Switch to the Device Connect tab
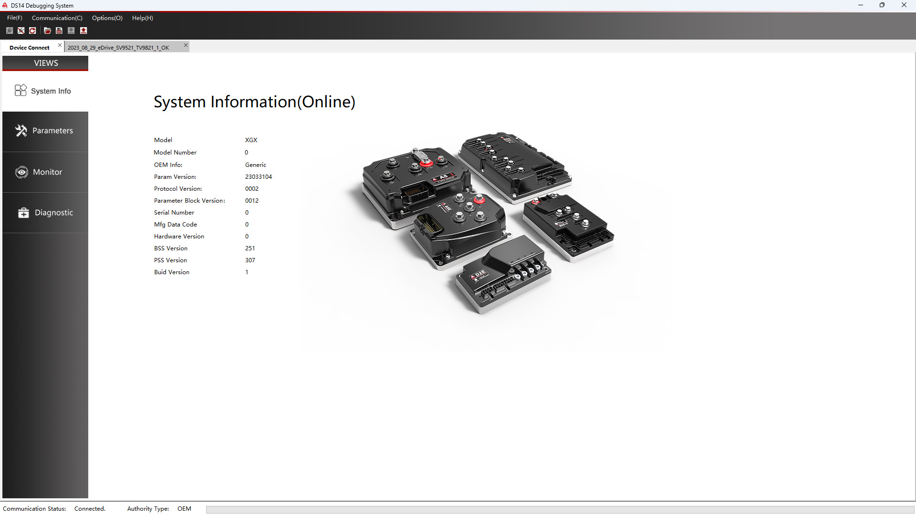 (29, 47)
